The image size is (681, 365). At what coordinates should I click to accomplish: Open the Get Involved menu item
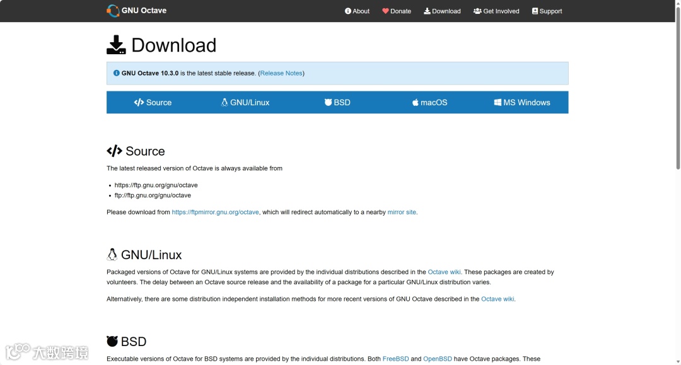496,11
